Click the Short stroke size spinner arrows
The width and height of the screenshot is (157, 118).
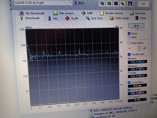pyautogui.click(x=139, y=48)
